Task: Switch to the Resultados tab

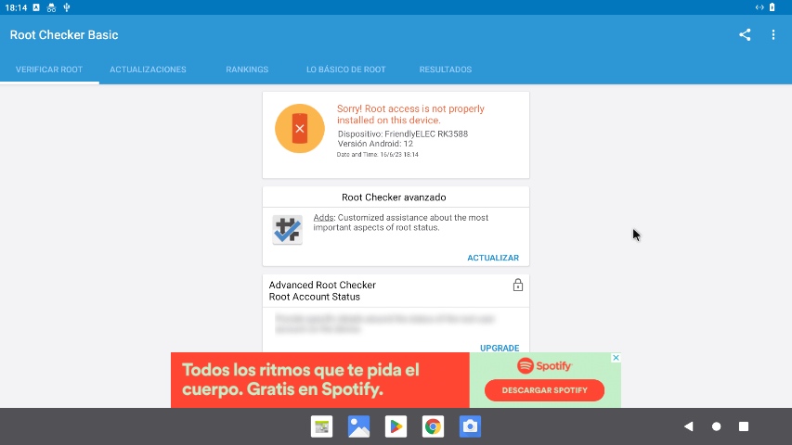Action: 446,70
